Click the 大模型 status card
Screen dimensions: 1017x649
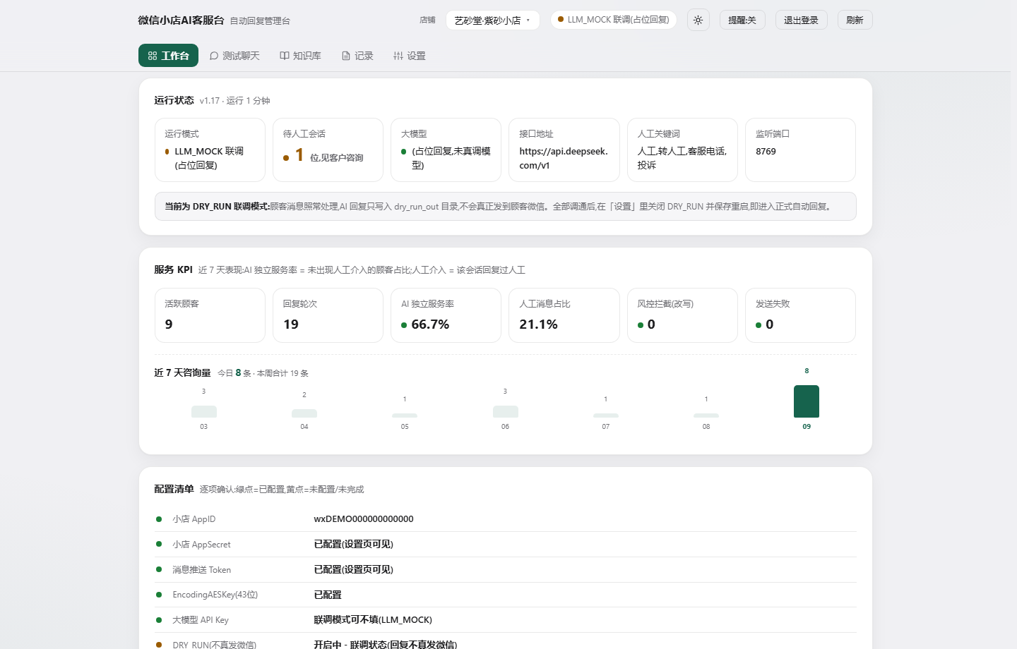click(x=446, y=150)
